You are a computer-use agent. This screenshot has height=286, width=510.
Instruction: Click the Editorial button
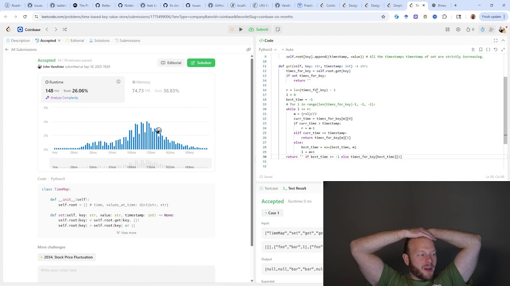(171, 63)
